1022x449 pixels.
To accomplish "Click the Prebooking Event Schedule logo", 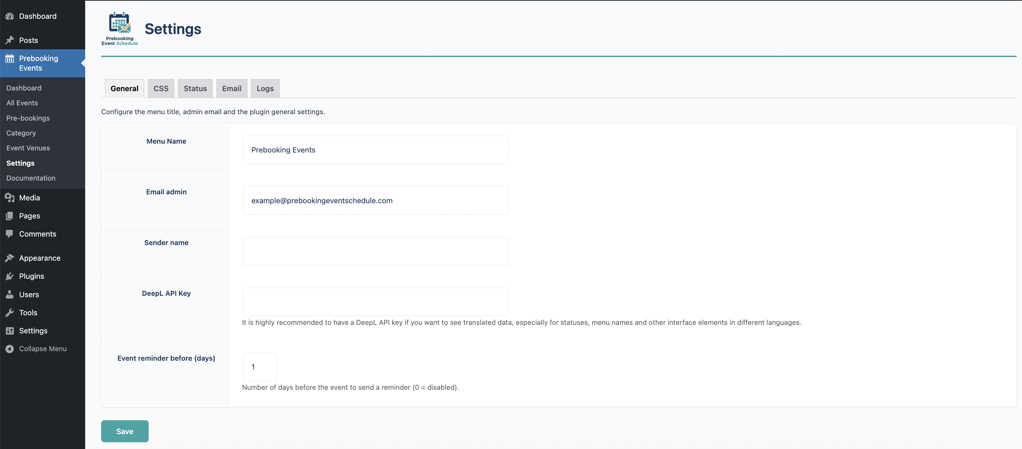I will point(120,28).
